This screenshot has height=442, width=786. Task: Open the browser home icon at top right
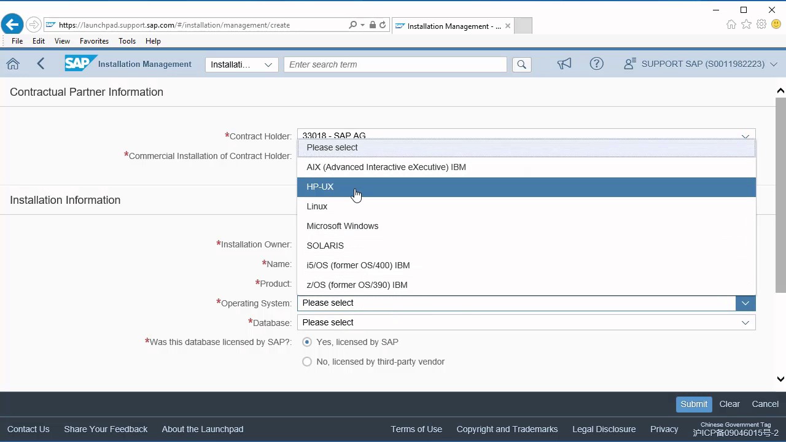[731, 25]
